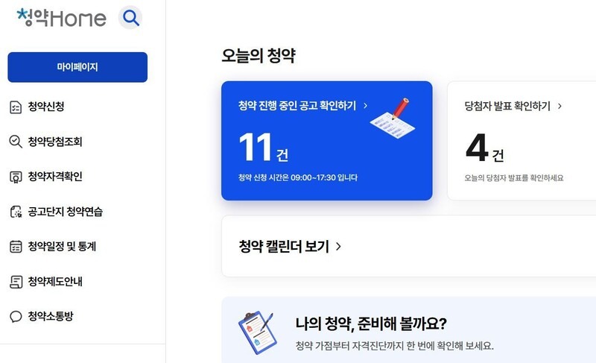Viewport: 596px width, 363px height.
Task: Click the 공고단지 청약연습 icon
Action: coord(16,212)
